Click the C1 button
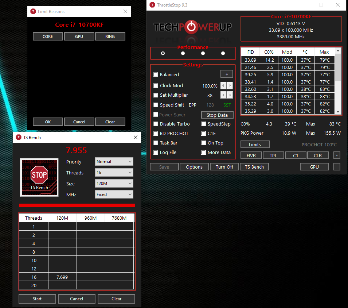 (296, 155)
